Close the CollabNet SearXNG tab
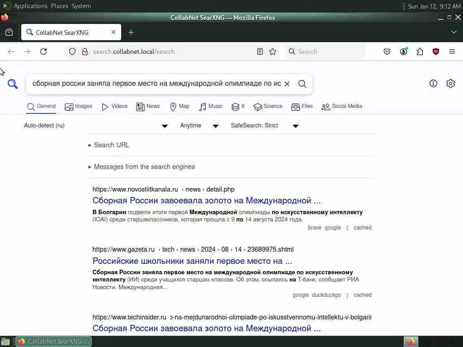463x347 pixels. coord(113,32)
